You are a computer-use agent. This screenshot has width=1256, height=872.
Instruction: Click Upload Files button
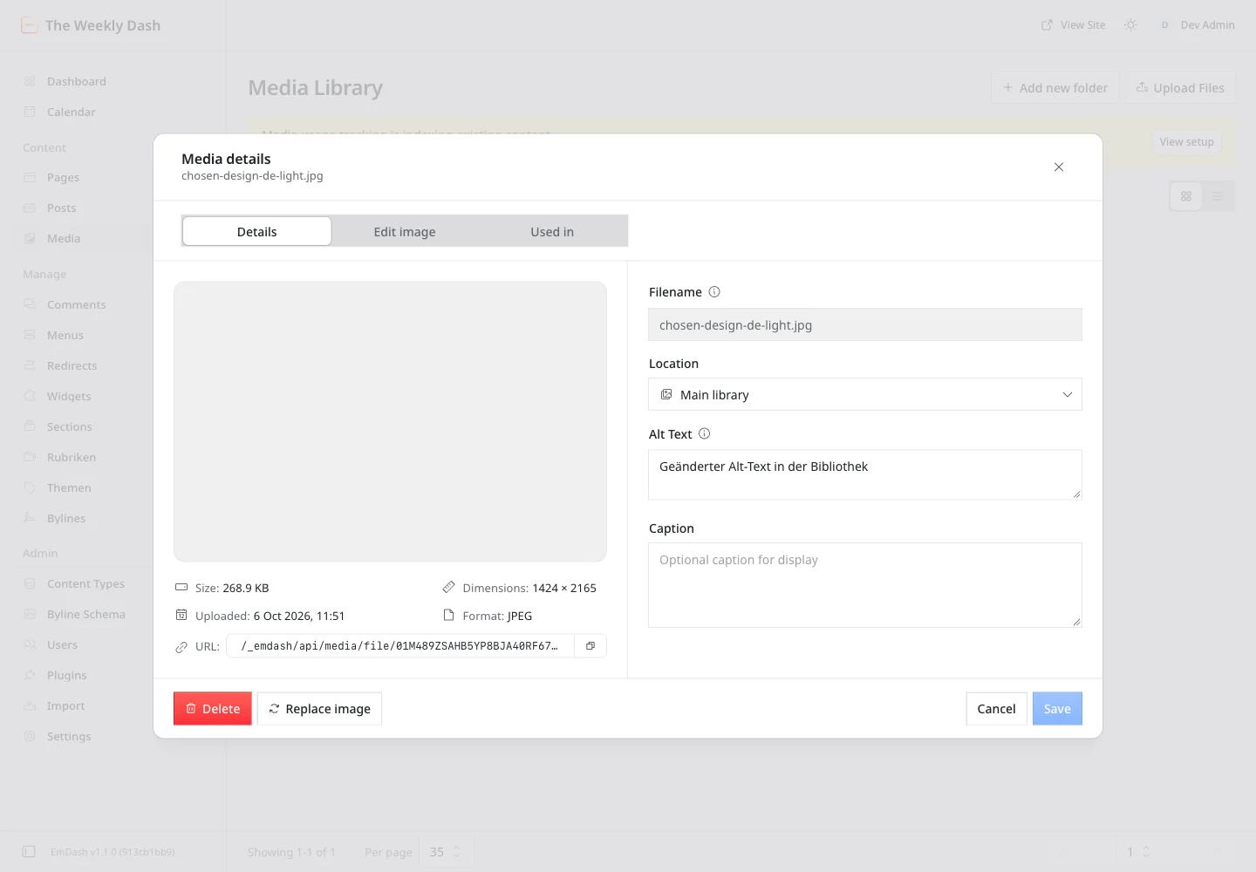[1180, 88]
